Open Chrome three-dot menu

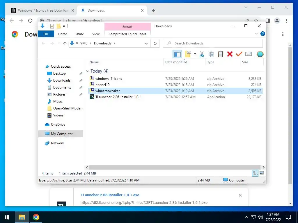(x=286, y=21)
